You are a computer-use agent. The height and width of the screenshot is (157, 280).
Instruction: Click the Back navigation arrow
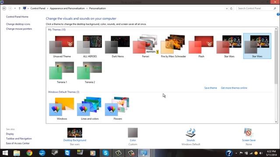4,8
